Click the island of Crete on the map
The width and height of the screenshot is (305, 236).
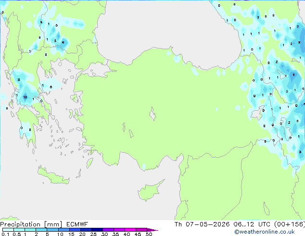point(53,176)
